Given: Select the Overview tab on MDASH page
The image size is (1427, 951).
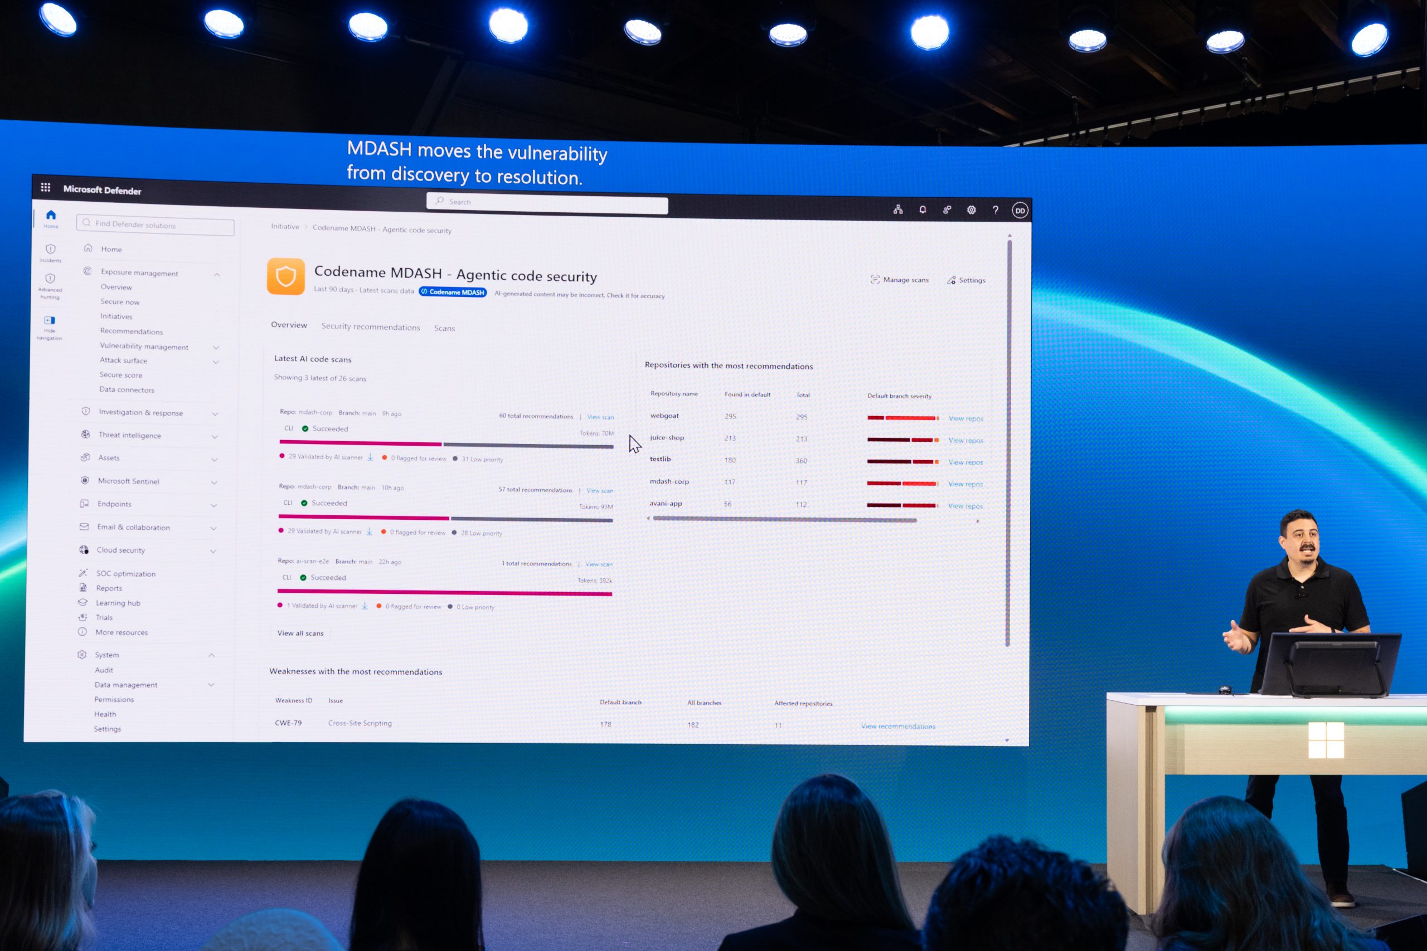Looking at the screenshot, I should (289, 324).
